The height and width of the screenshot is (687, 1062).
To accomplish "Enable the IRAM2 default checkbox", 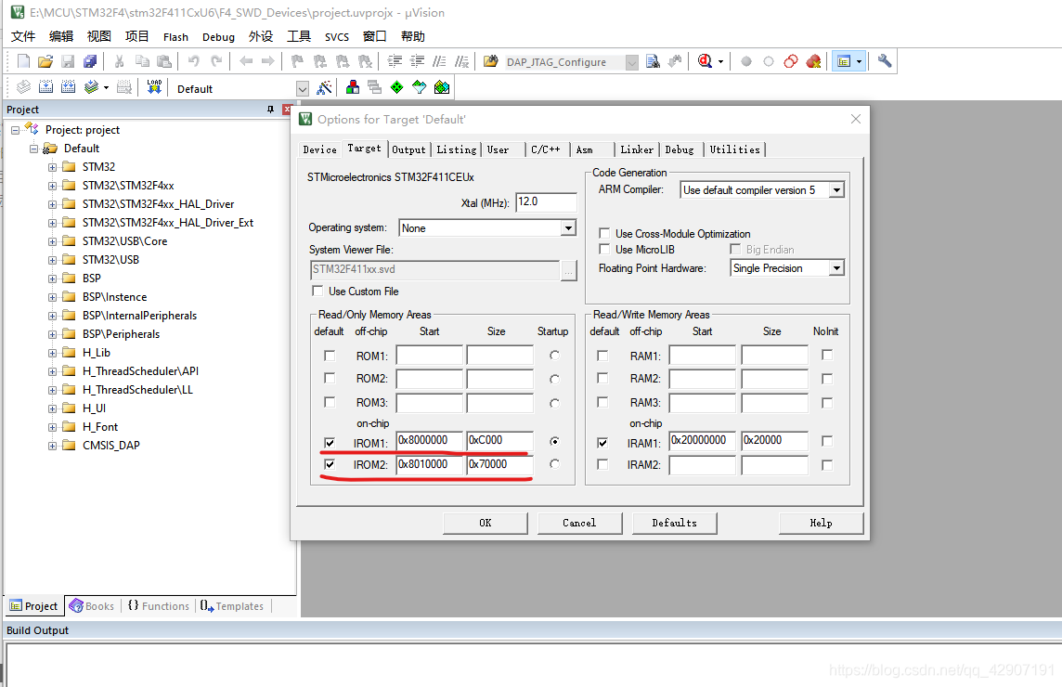I will tap(602, 465).
